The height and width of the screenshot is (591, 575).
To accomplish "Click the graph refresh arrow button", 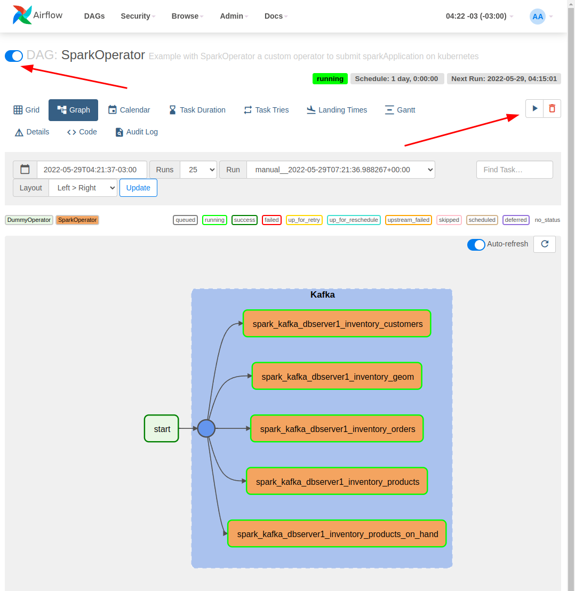I will pos(545,244).
